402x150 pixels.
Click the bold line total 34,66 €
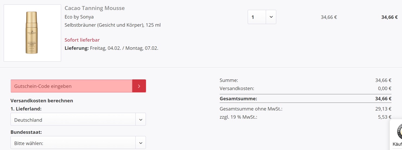[389, 17]
